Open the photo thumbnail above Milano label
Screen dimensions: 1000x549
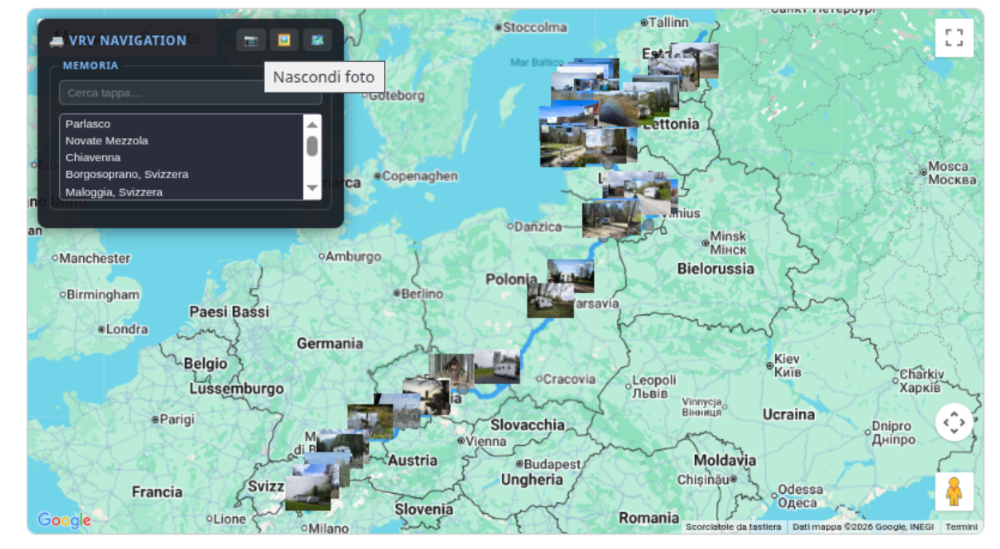(308, 493)
